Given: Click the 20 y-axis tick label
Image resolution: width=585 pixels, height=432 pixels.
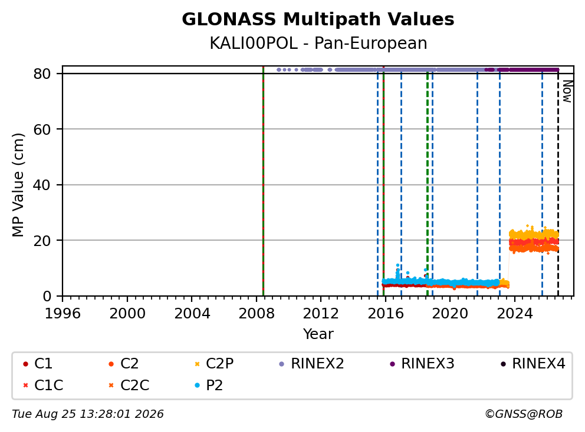Looking at the screenshot, I should [42, 241].
